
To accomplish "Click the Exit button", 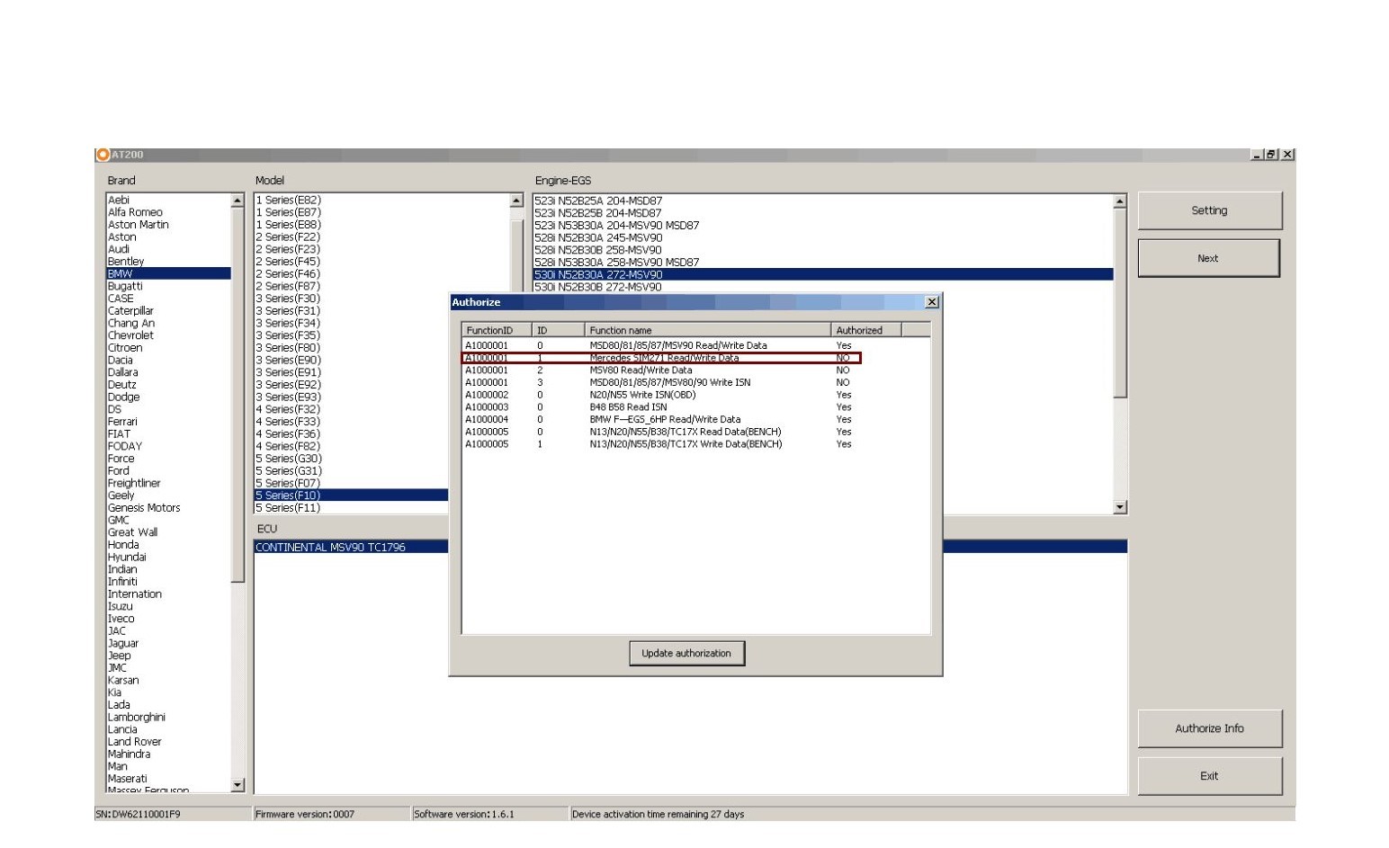I will pos(1209,775).
